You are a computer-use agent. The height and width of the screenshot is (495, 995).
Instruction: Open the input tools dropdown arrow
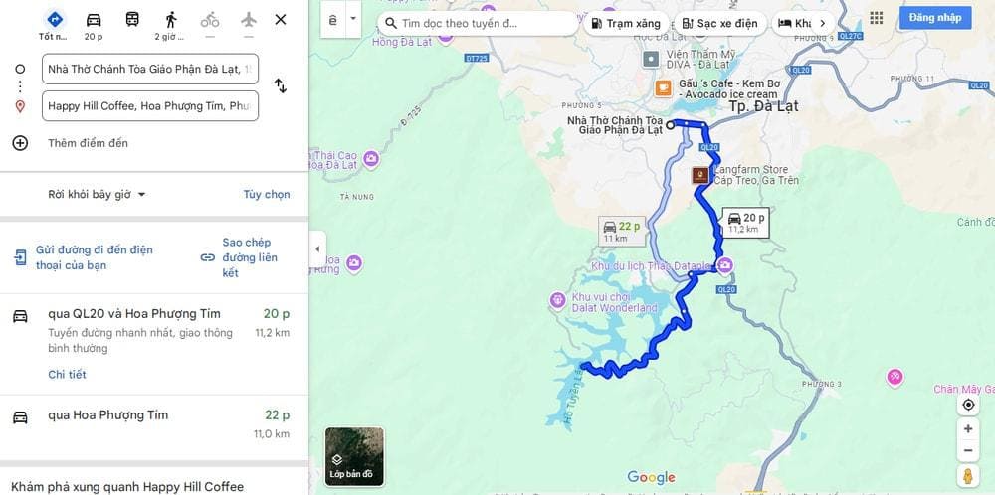click(353, 19)
